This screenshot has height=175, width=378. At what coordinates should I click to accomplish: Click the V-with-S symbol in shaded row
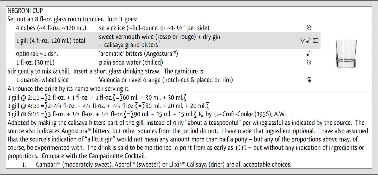302,41
